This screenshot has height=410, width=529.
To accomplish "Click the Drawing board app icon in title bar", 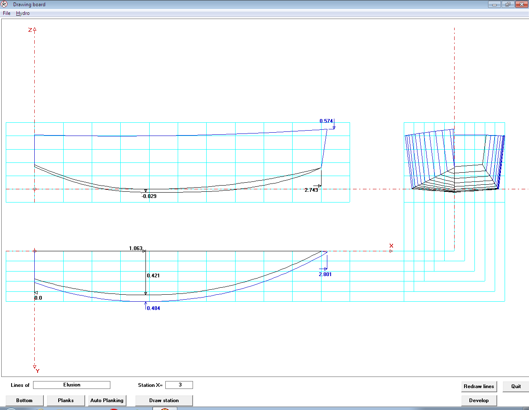I will point(5,4).
